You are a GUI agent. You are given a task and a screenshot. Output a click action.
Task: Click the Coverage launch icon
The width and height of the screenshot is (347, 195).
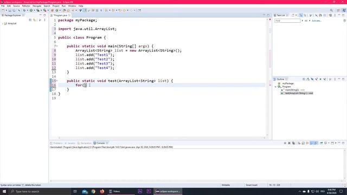pos(38,10)
